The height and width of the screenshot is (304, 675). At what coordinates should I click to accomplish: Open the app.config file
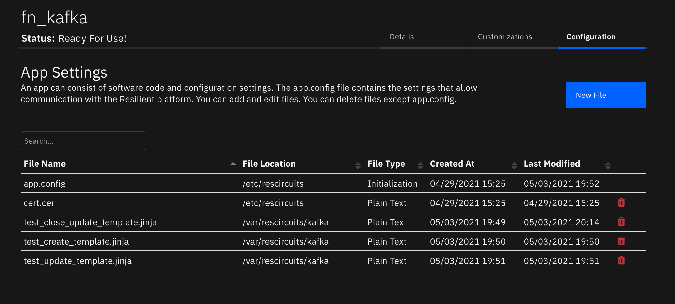point(45,184)
